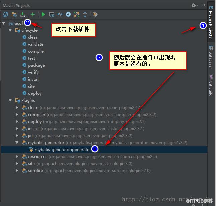Select the deploy lifecycle phase
The height and width of the screenshot is (206, 216).
35,93
